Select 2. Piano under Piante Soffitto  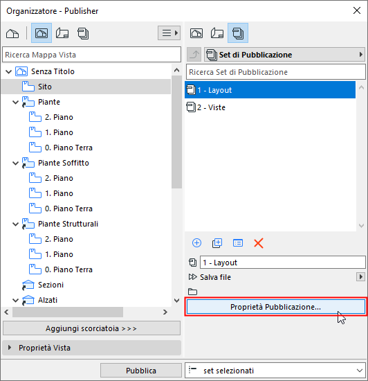[x=59, y=178]
